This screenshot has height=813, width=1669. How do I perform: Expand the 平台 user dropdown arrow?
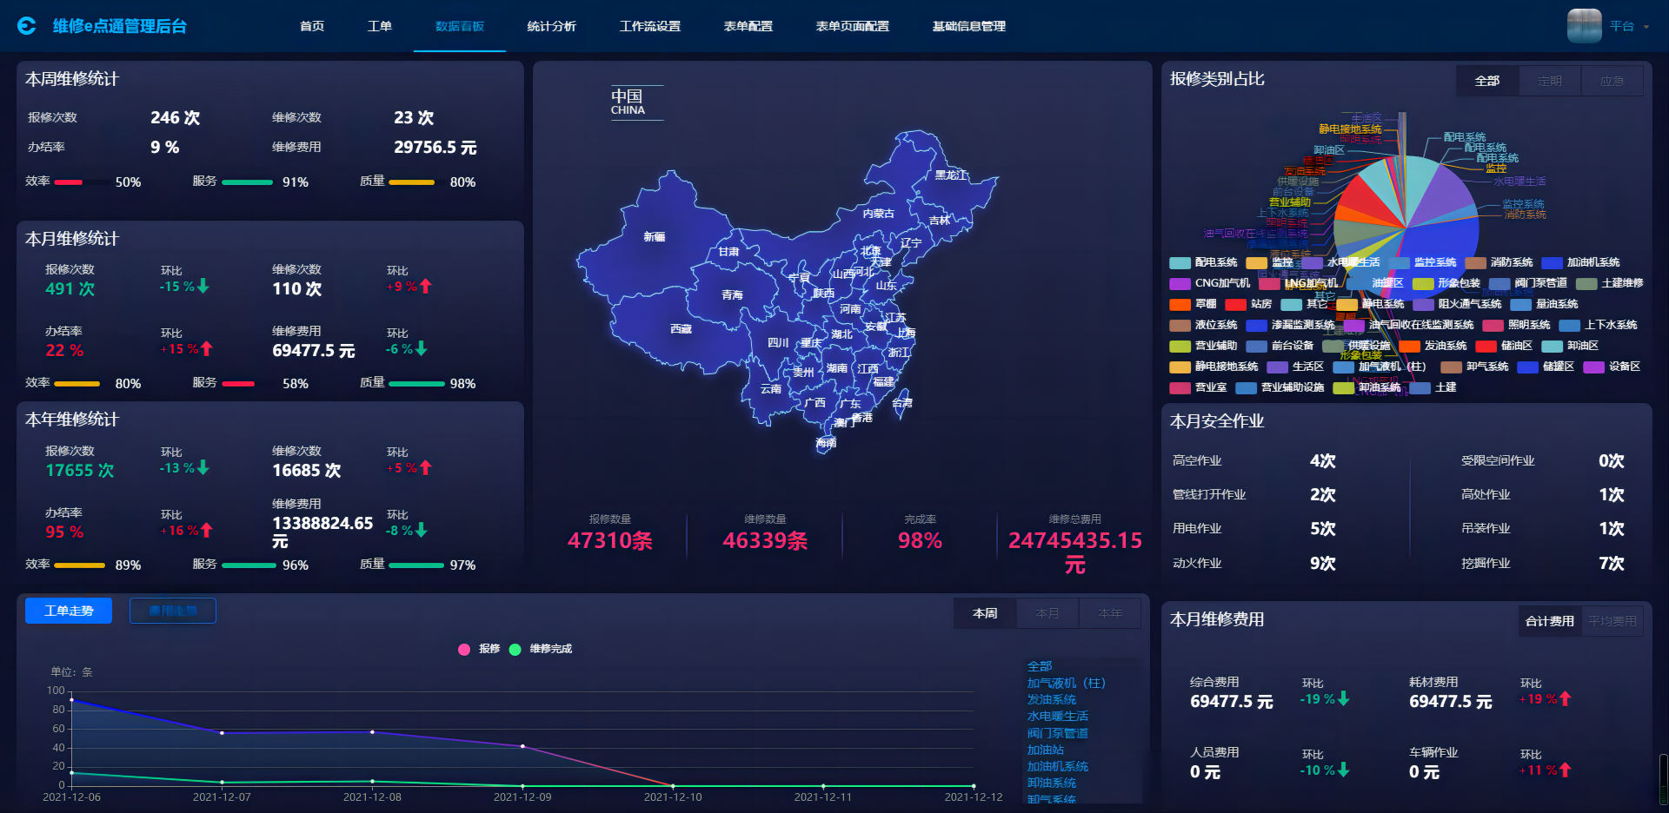click(1646, 27)
